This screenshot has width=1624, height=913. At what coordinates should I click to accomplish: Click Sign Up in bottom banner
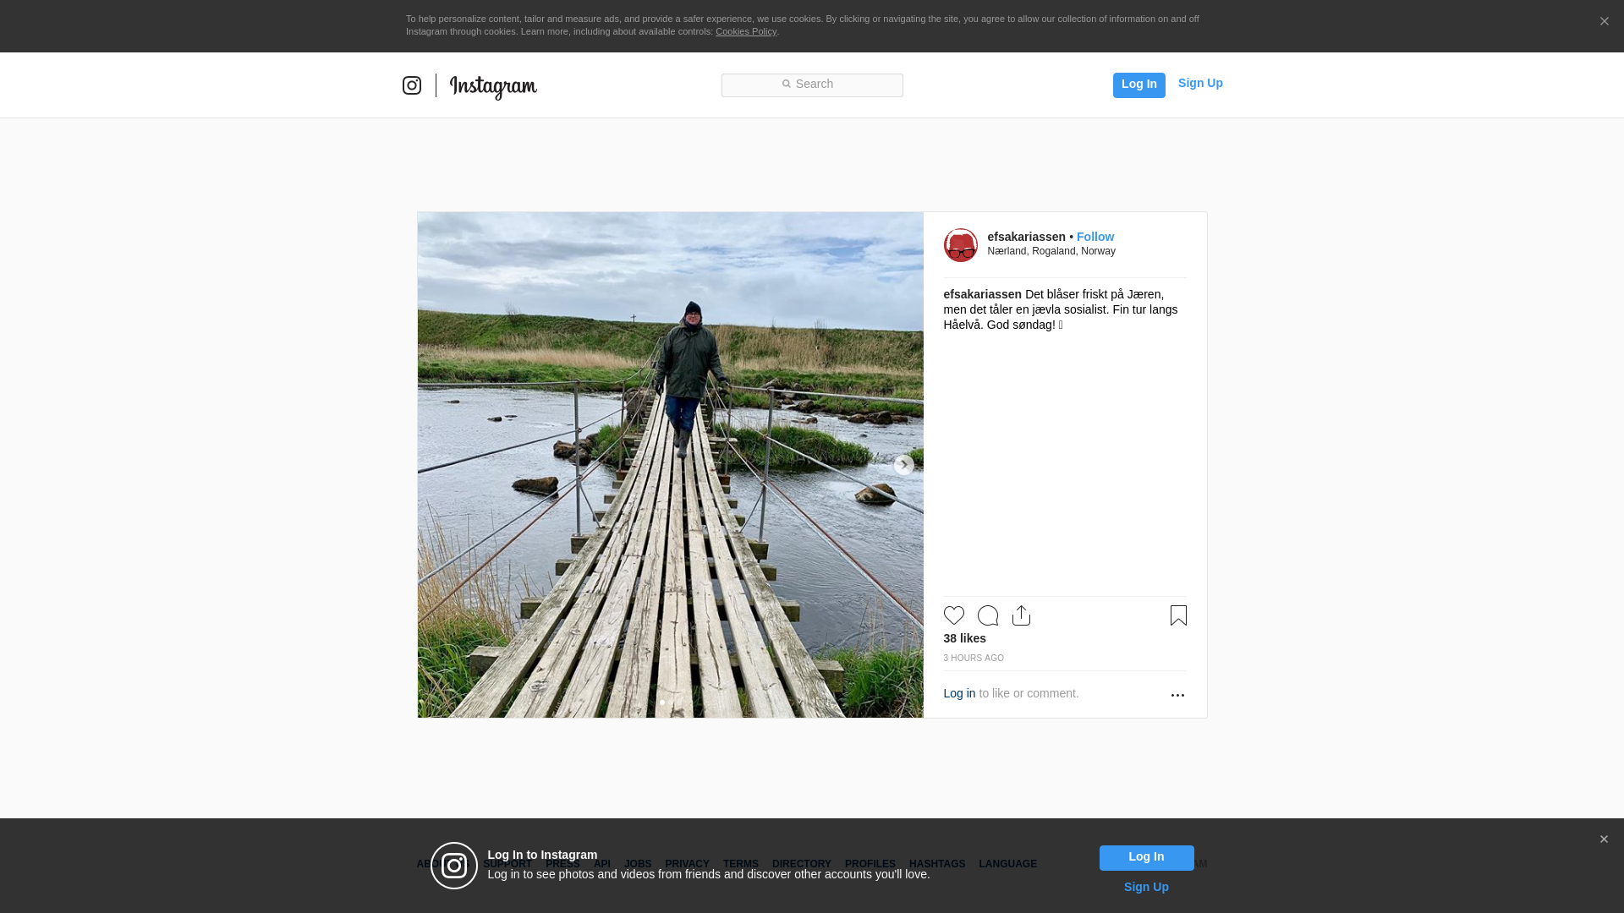pyautogui.click(x=1146, y=887)
